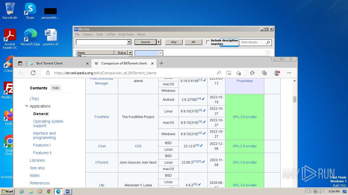Click the Wikipedia page vertical scrollbar thumb
Screen dimensions: 348x195
coord(294,99)
